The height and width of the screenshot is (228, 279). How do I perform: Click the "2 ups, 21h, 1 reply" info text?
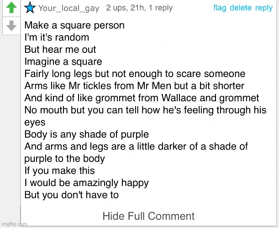coord(139,8)
